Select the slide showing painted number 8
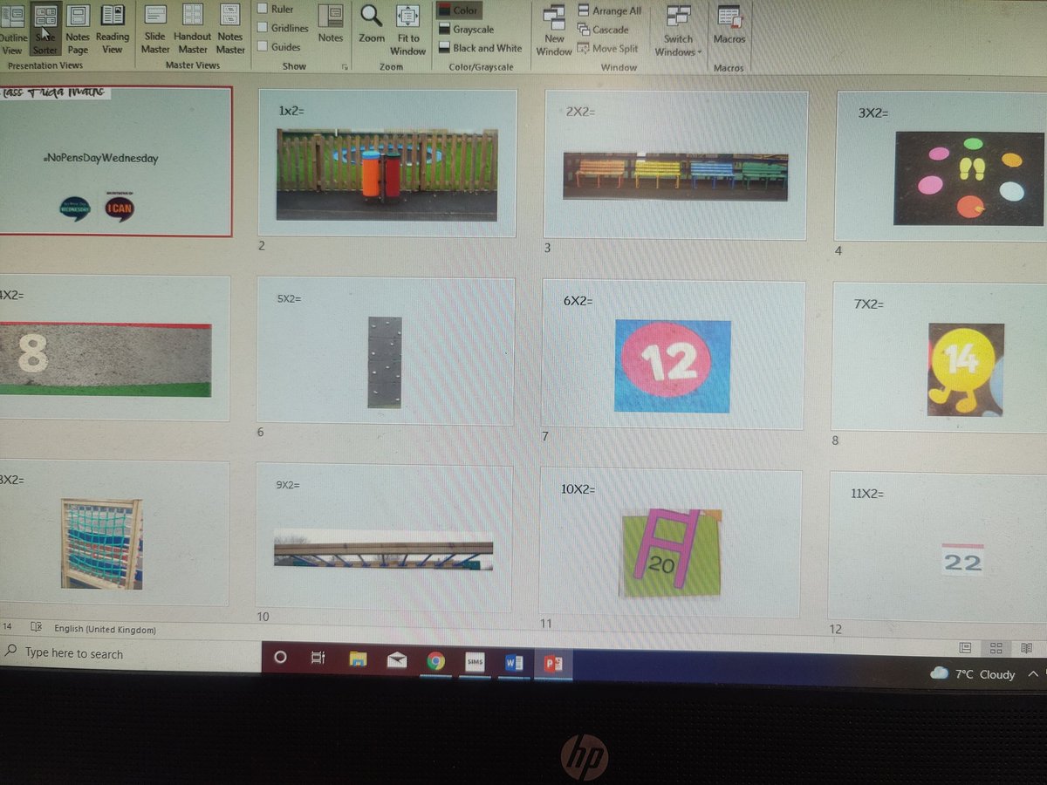Screen dimensions: 1047x785 pyautogui.click(x=114, y=348)
